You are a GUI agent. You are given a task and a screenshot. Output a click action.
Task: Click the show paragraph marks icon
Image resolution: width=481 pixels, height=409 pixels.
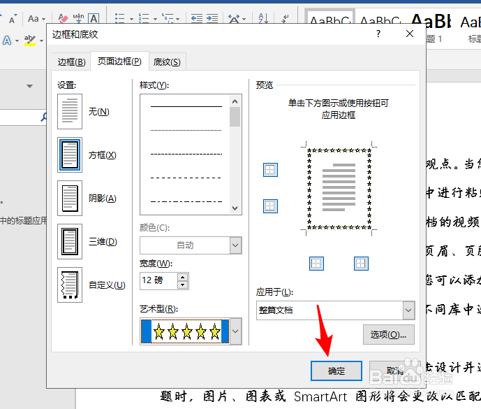point(286,19)
